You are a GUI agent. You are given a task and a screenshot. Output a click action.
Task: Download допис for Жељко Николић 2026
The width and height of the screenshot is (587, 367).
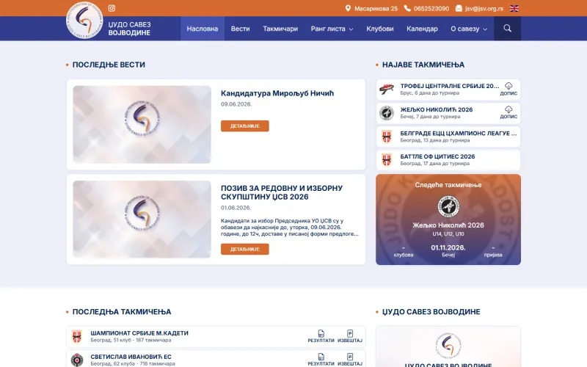[508, 112]
